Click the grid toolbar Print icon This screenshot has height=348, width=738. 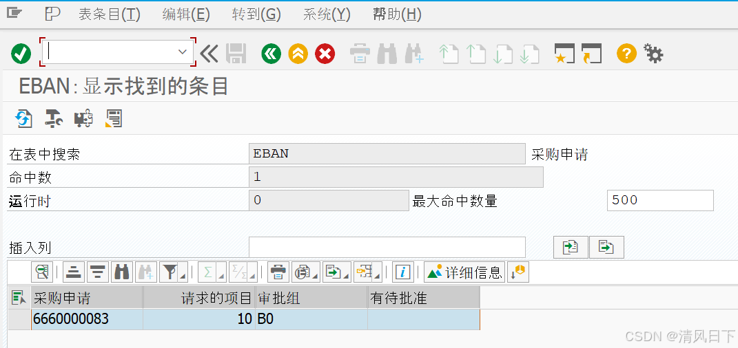(x=278, y=272)
